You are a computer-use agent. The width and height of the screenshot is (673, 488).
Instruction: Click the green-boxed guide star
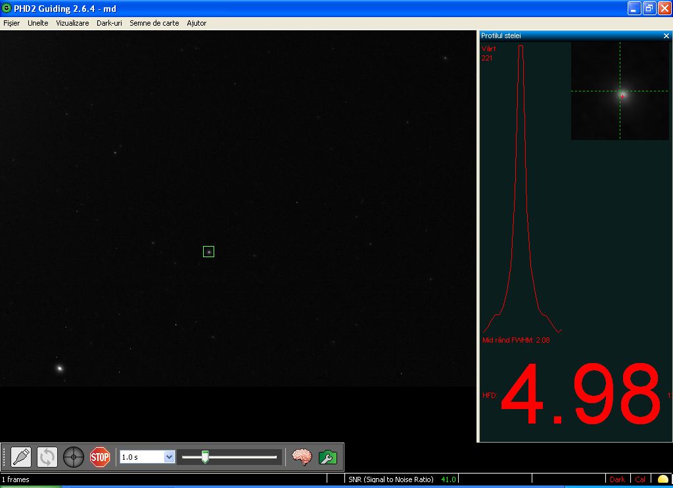click(208, 251)
